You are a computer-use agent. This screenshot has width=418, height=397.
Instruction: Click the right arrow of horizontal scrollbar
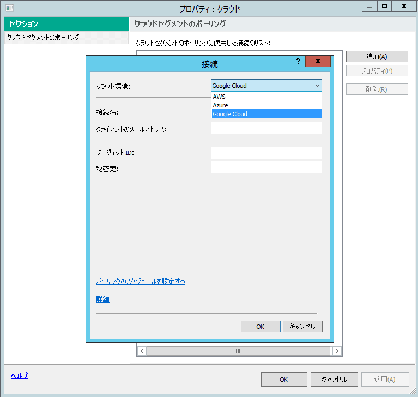[x=337, y=351]
